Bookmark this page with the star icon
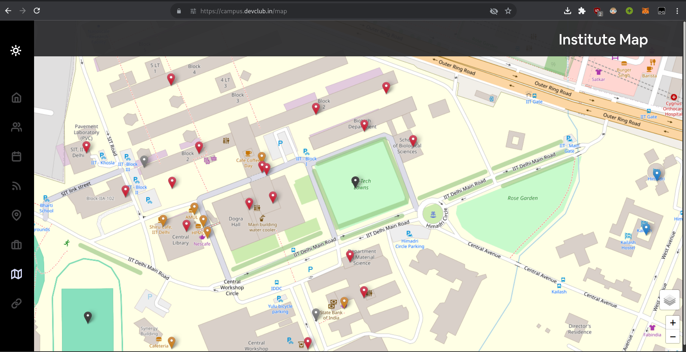 tap(508, 11)
